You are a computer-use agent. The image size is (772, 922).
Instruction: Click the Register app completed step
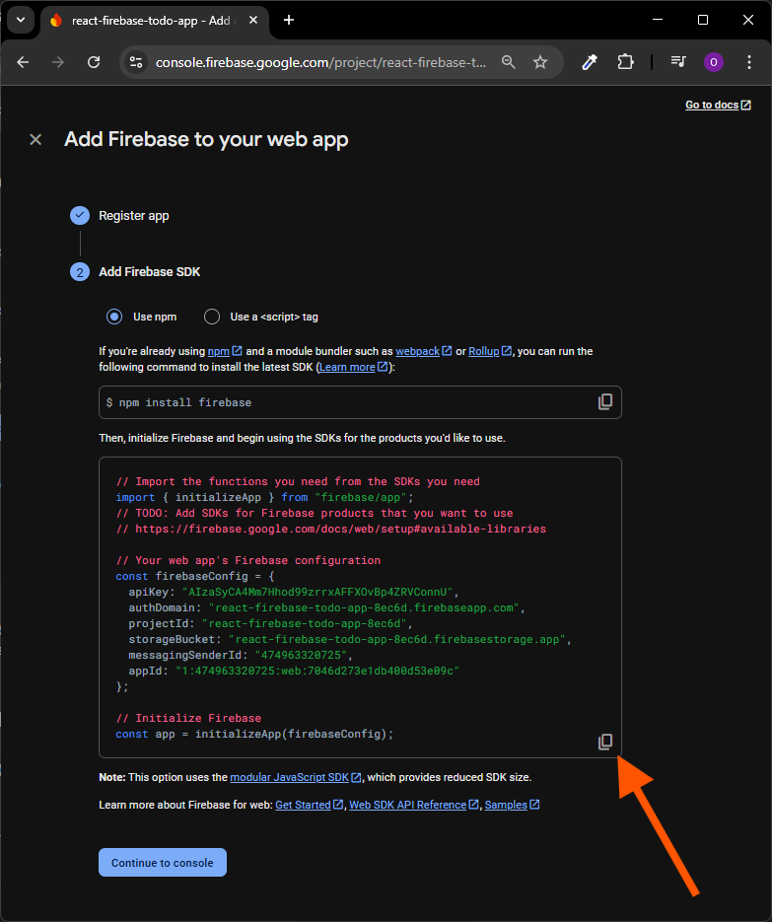coord(120,216)
